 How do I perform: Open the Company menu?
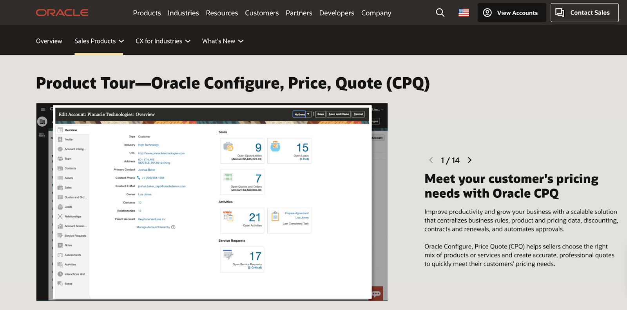(376, 13)
